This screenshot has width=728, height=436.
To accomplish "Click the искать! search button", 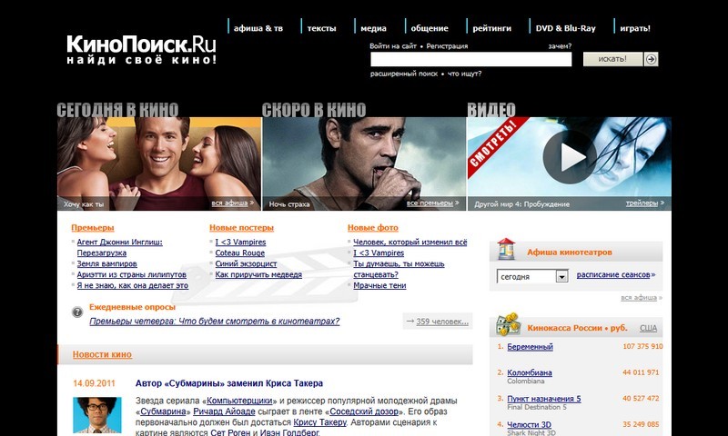I will (612, 59).
